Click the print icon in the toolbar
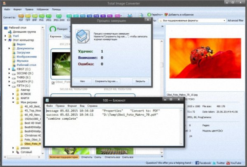 130,15
